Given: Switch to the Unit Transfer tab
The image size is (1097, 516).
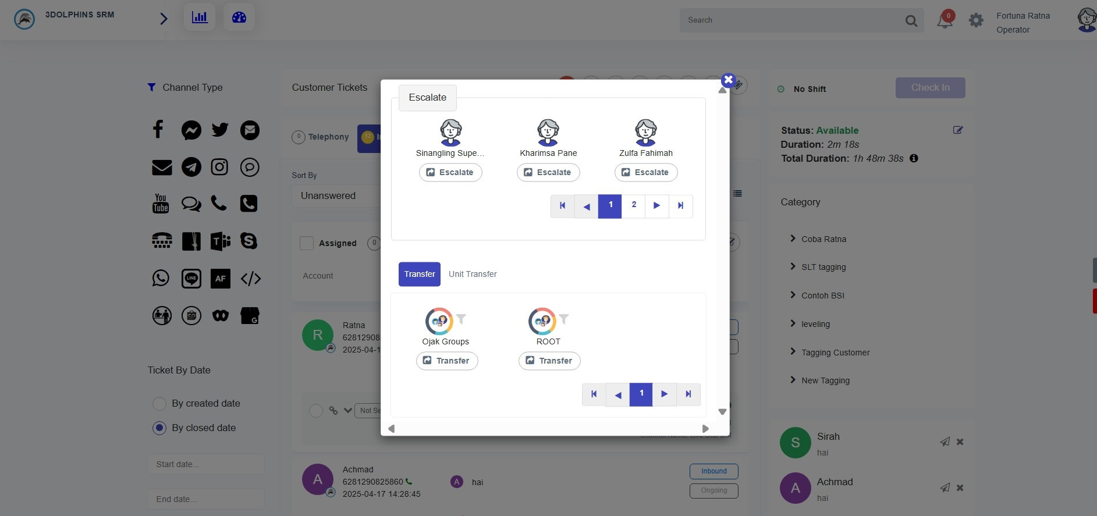Looking at the screenshot, I should [x=473, y=274].
